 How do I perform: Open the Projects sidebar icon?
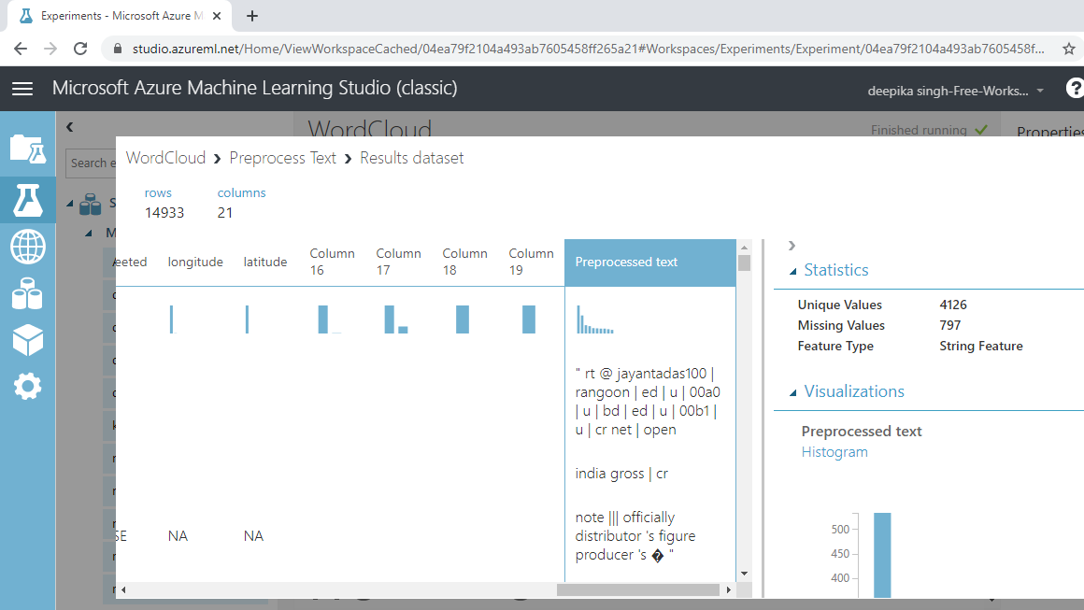coord(28,149)
